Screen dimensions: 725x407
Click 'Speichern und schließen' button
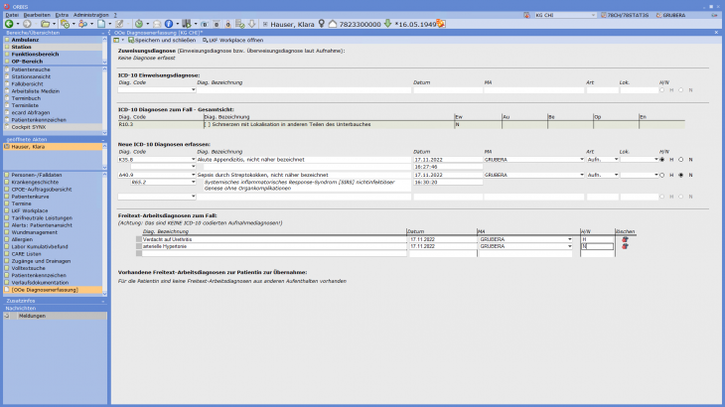click(x=162, y=39)
